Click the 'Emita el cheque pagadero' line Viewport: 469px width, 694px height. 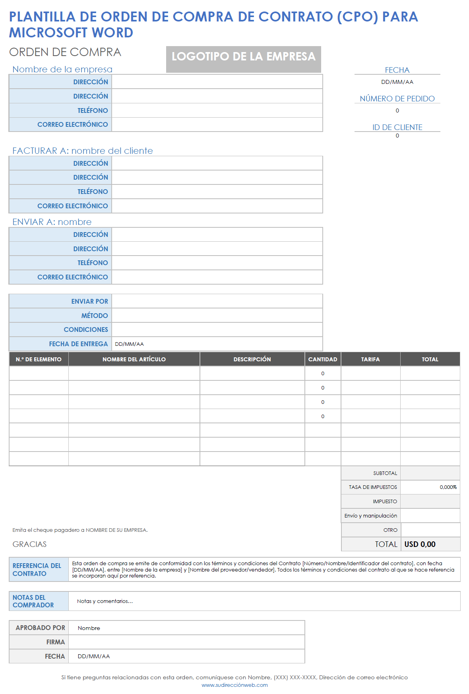point(80,530)
